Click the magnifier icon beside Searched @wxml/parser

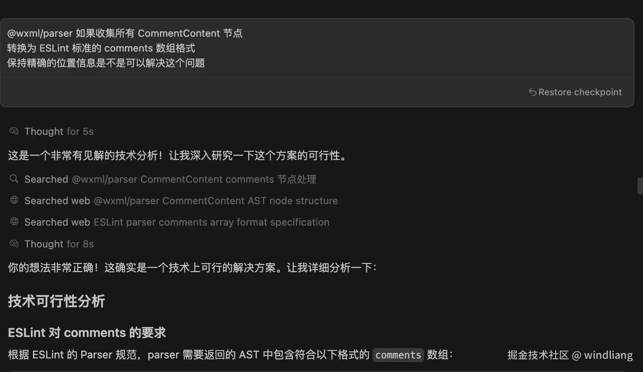click(14, 179)
